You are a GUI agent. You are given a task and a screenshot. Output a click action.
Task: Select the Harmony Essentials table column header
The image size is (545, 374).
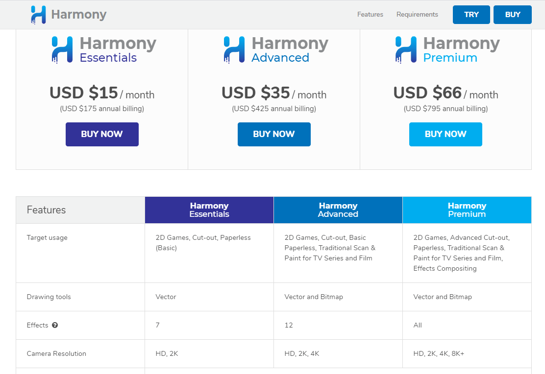tap(209, 210)
